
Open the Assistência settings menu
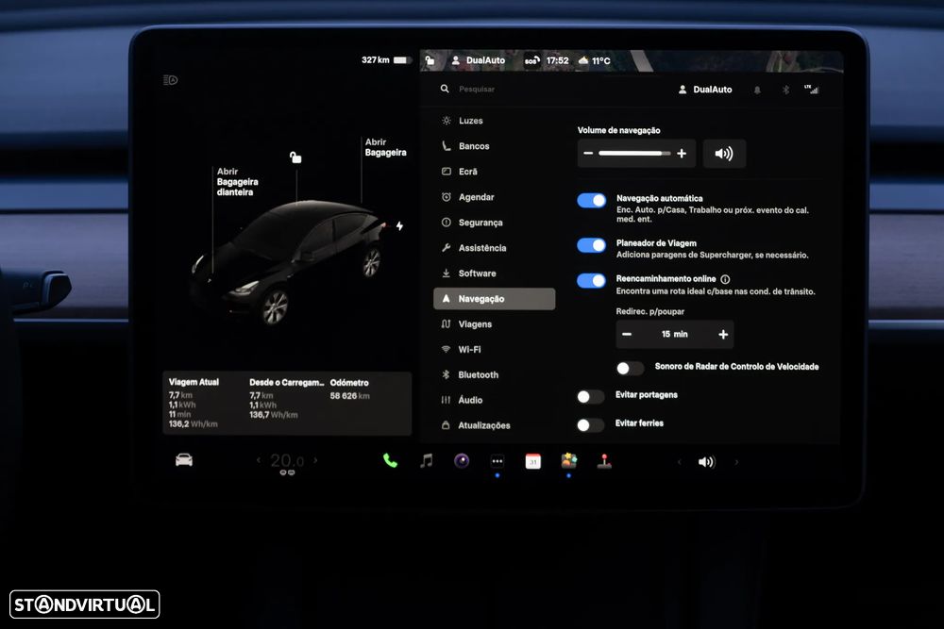click(495, 248)
